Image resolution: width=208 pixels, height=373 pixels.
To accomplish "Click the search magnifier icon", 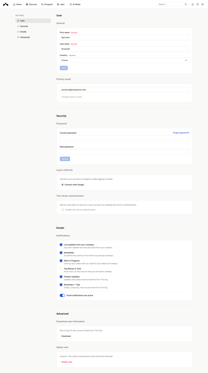I will click(185, 4).
